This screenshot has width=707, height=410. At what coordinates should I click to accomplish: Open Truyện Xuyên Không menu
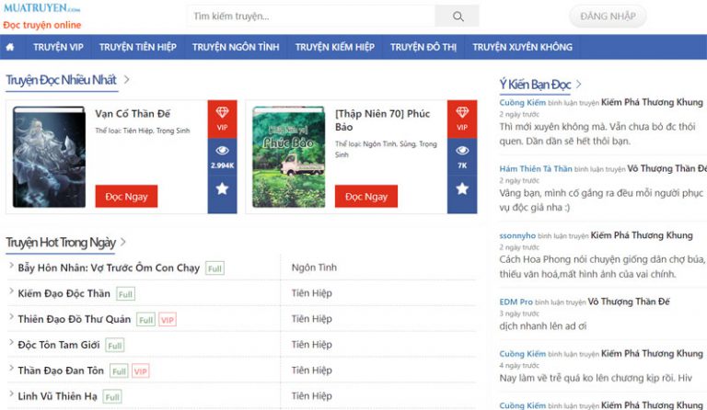pos(522,47)
